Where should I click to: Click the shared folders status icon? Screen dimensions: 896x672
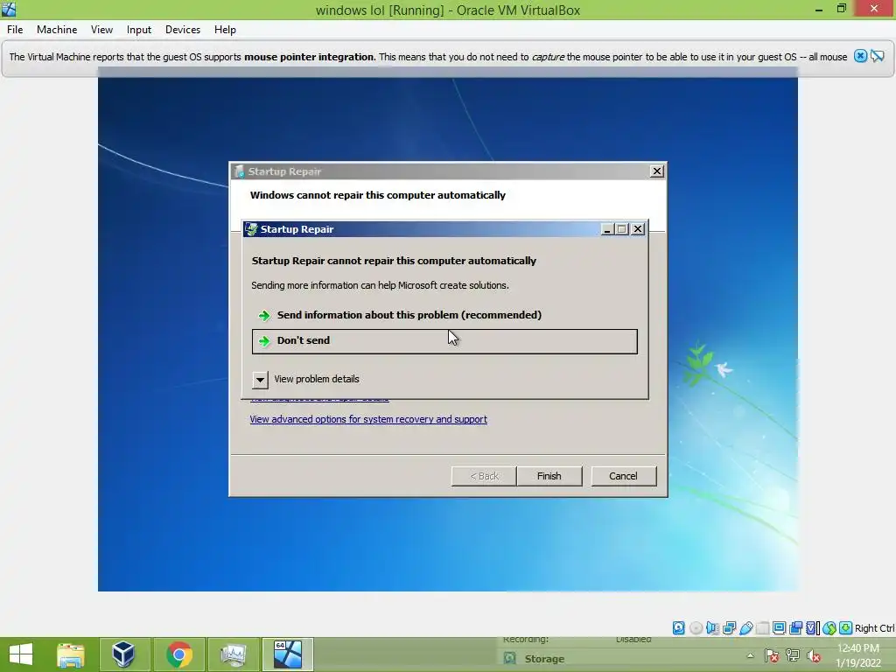pyautogui.click(x=762, y=628)
